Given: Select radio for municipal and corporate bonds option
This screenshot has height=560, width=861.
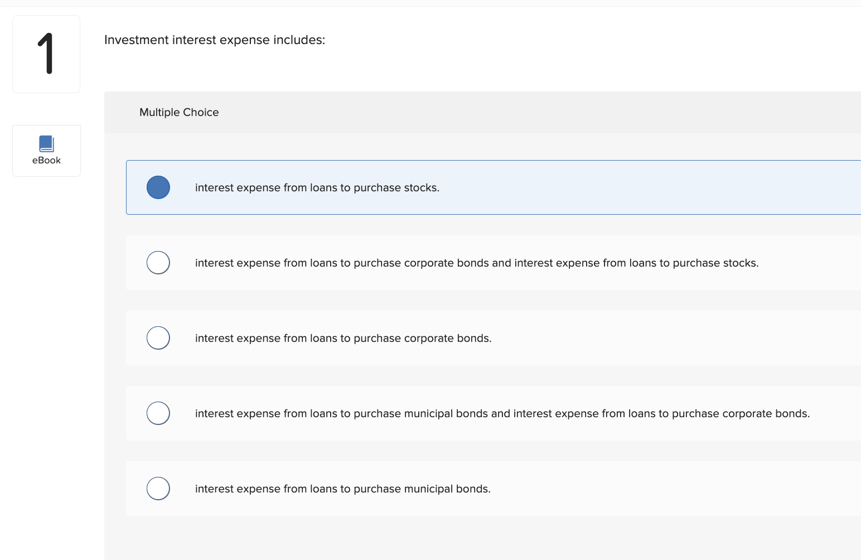Looking at the screenshot, I should click(x=158, y=413).
